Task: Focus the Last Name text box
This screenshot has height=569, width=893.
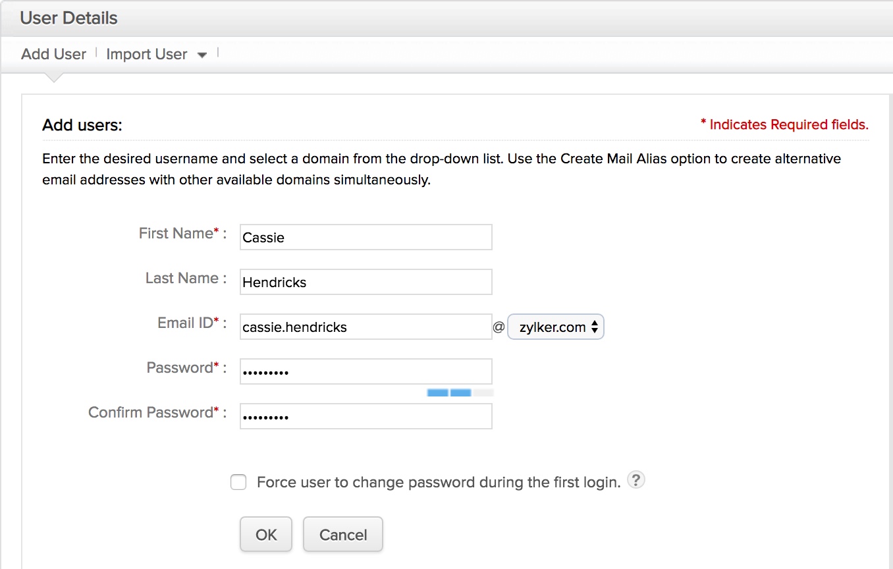Action: (x=365, y=282)
